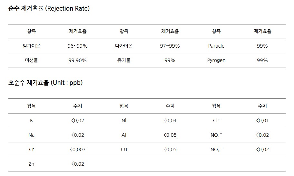The width and height of the screenshot is (294, 176).
Task: Select the 97~99% removal rate value
Action: [x=170, y=46]
